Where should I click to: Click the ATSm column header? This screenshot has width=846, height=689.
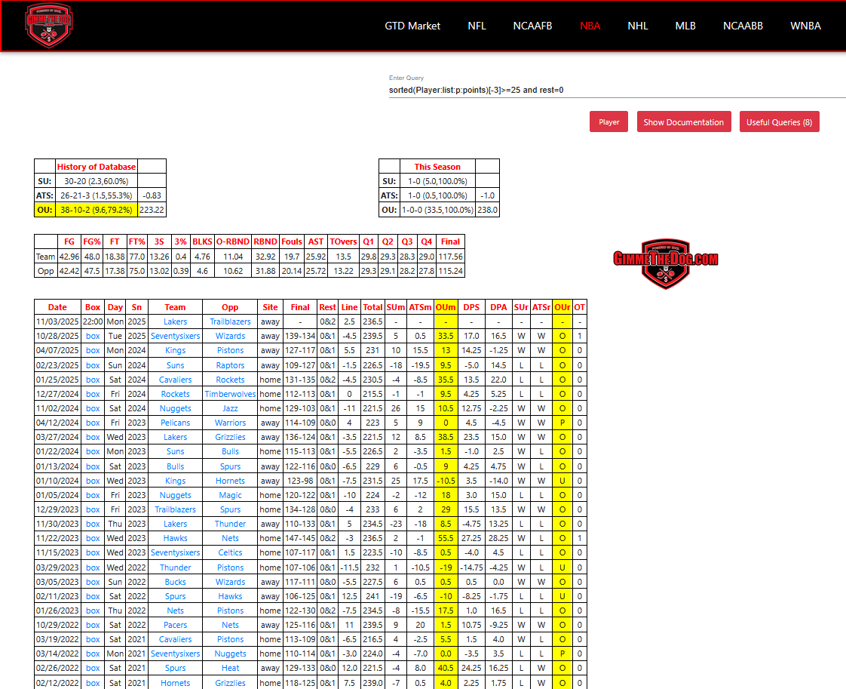pos(420,307)
